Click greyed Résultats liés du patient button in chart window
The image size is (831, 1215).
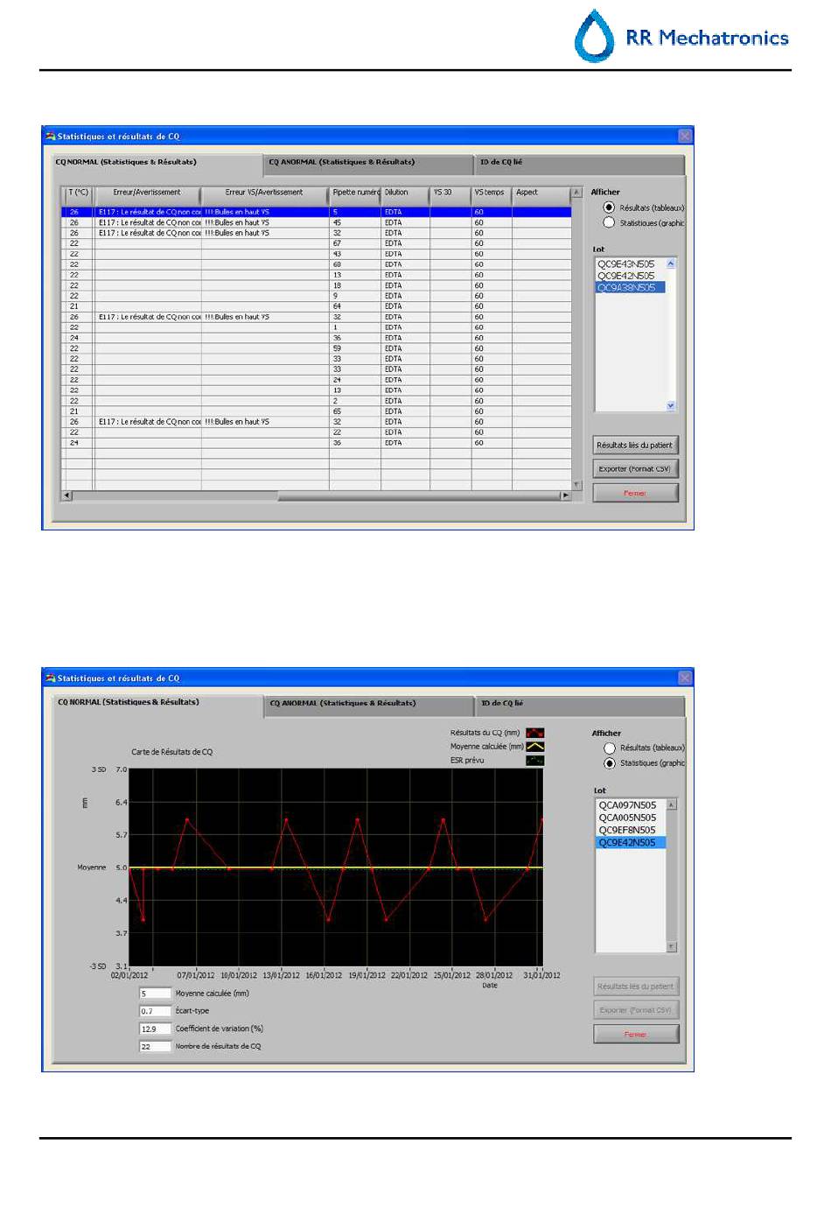[636, 987]
